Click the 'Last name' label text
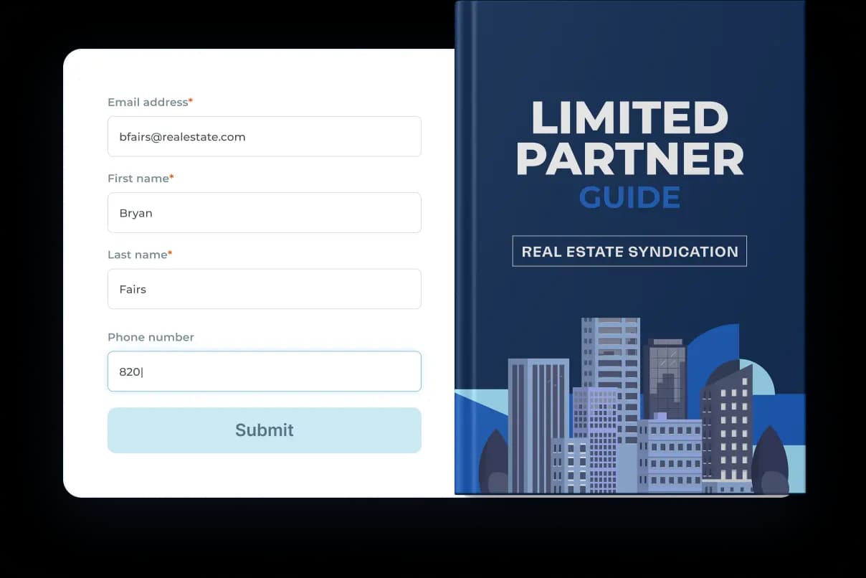Viewport: 866px width, 578px height. tap(137, 255)
